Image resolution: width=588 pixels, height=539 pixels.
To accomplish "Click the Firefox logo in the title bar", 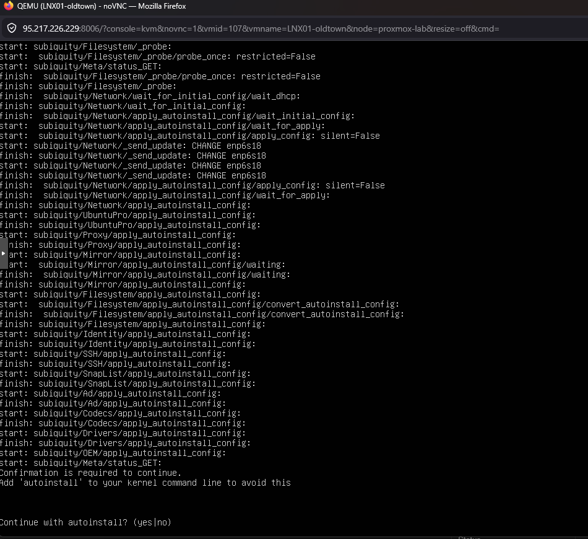I will point(10,7).
